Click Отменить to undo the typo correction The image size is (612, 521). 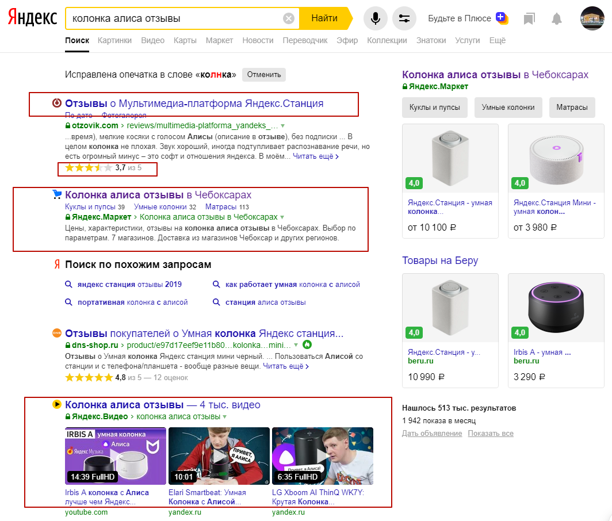[x=263, y=75]
